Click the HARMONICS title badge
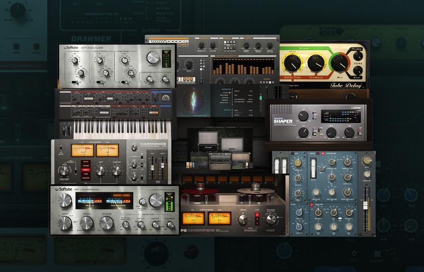Viewport: 424px width, 272px height. pos(153,144)
